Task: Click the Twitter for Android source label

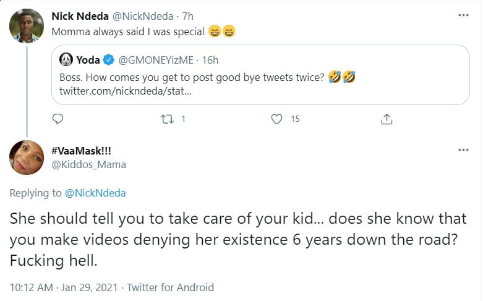Action: (169, 287)
